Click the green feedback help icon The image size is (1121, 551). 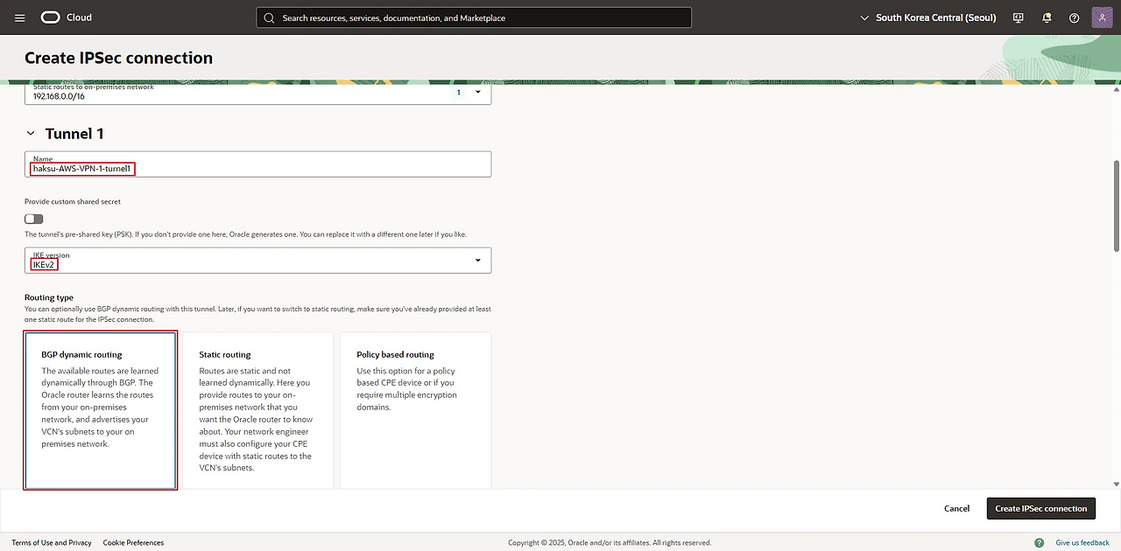(1042, 542)
